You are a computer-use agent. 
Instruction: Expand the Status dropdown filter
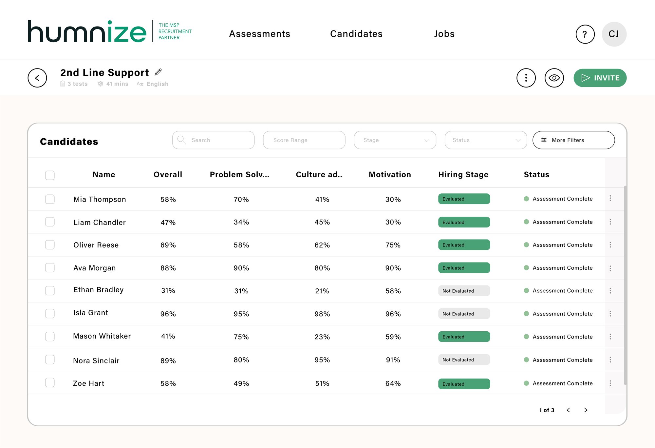pos(485,140)
